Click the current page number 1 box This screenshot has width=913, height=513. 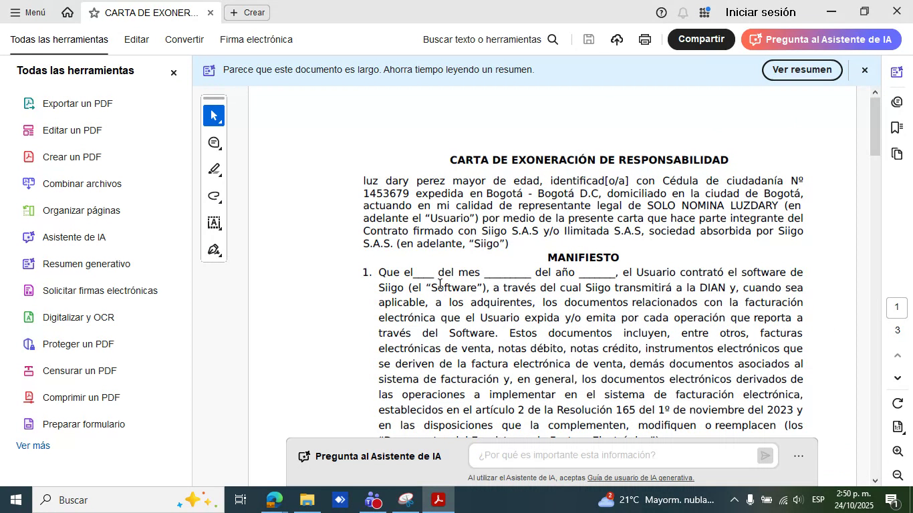897,308
